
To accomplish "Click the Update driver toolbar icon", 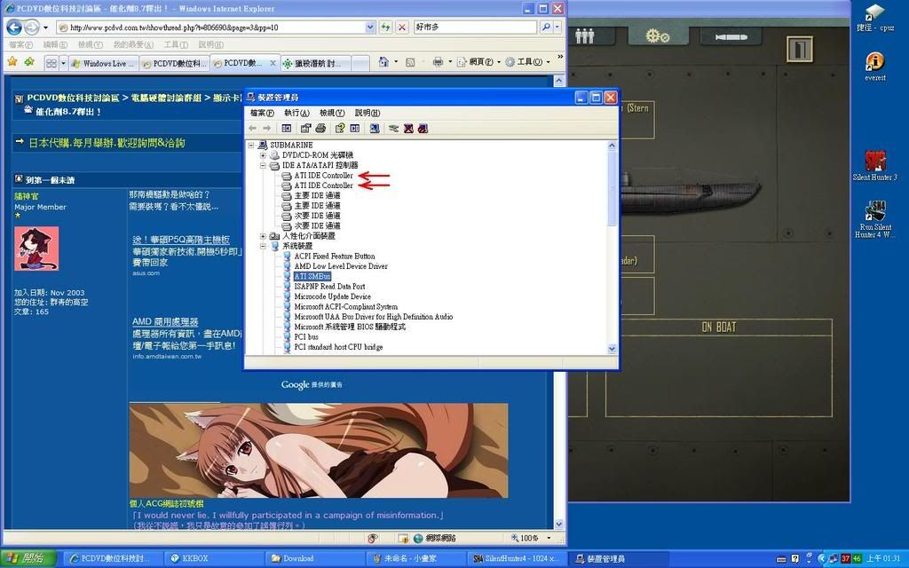I will pos(393,128).
